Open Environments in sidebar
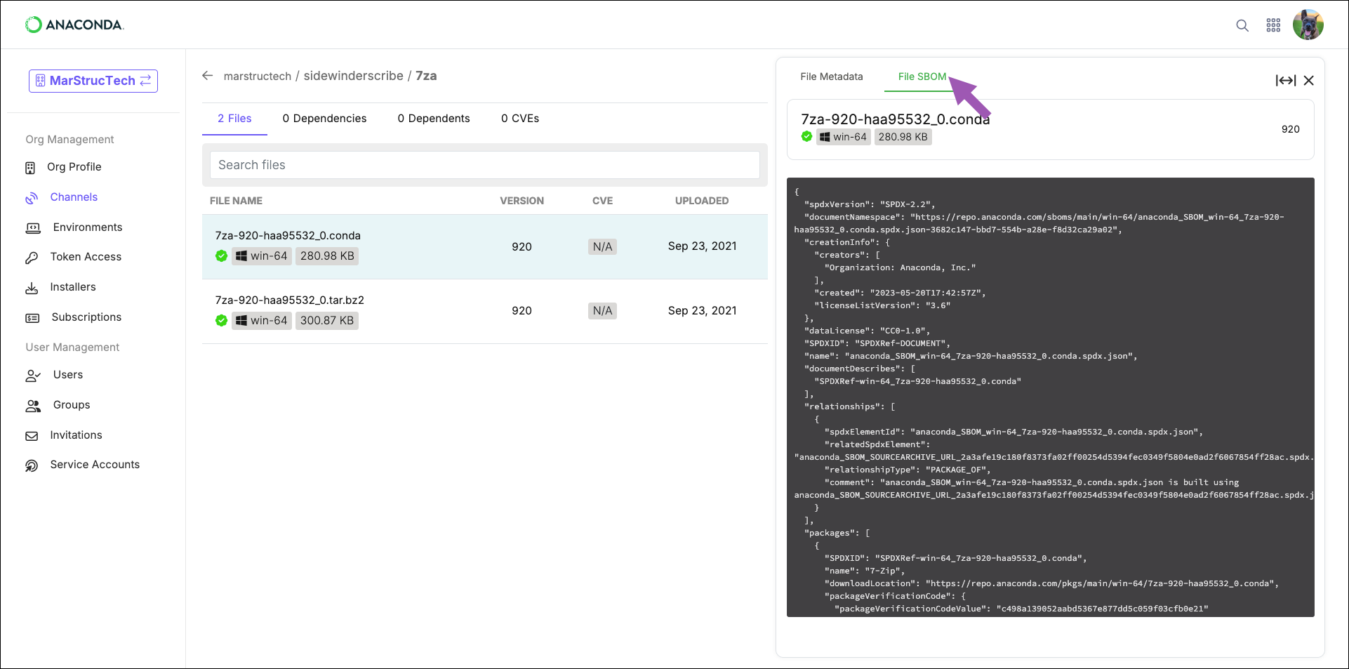 [88, 227]
